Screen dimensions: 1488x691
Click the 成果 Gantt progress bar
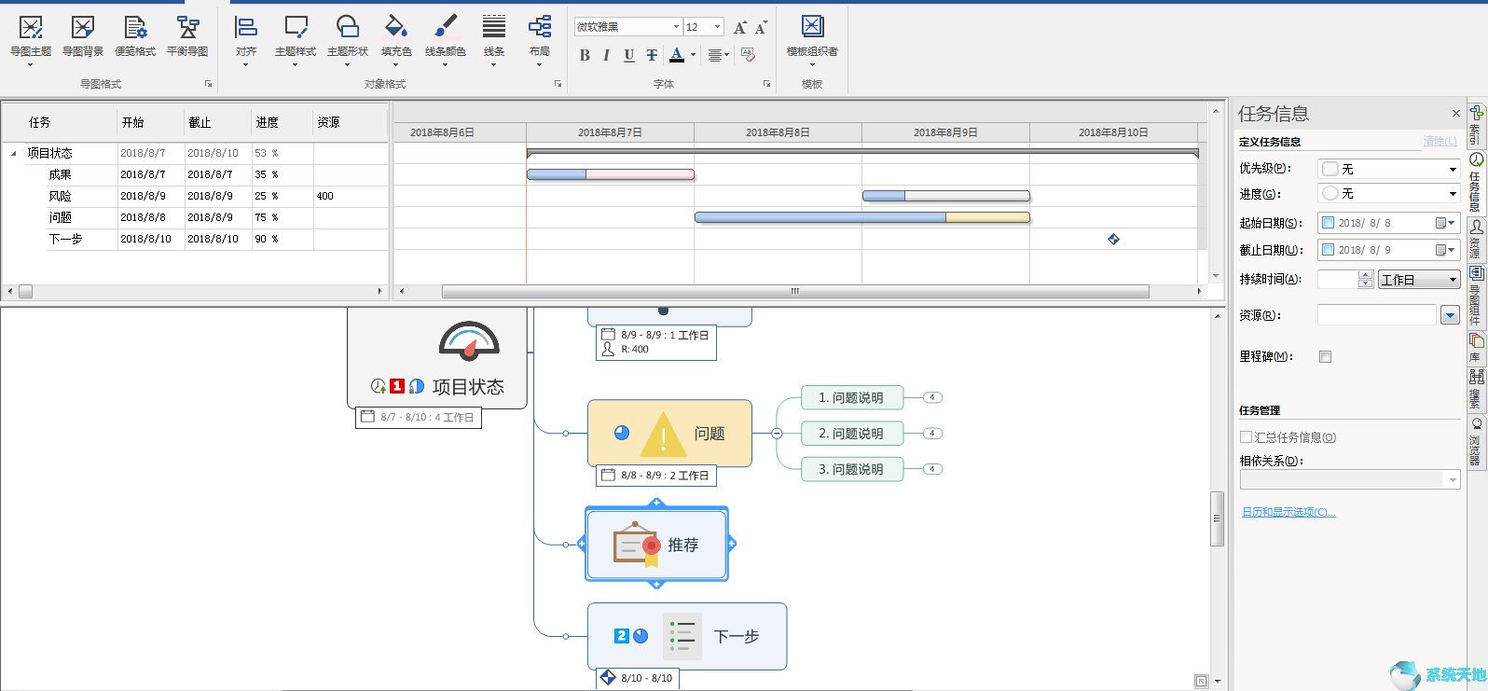coord(611,174)
